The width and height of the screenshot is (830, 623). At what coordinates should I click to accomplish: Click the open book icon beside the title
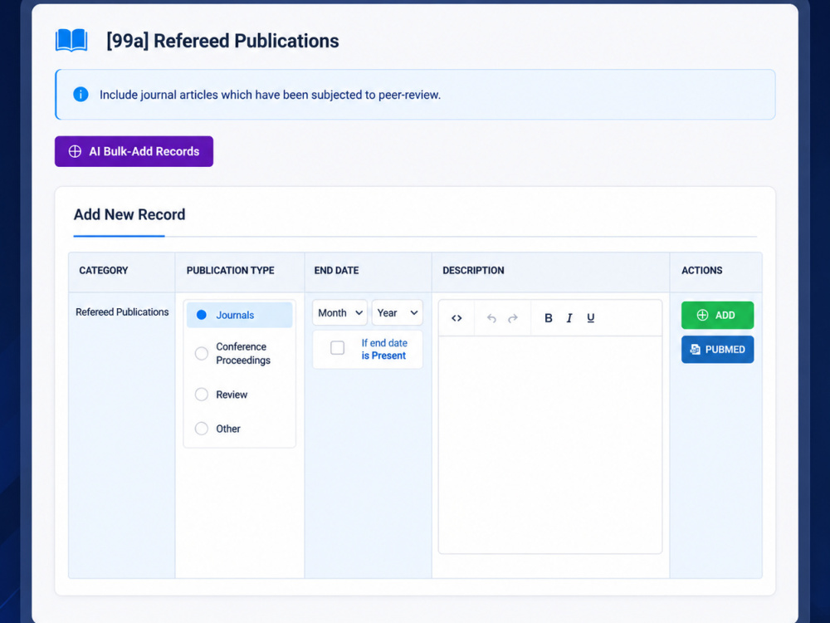tap(71, 41)
